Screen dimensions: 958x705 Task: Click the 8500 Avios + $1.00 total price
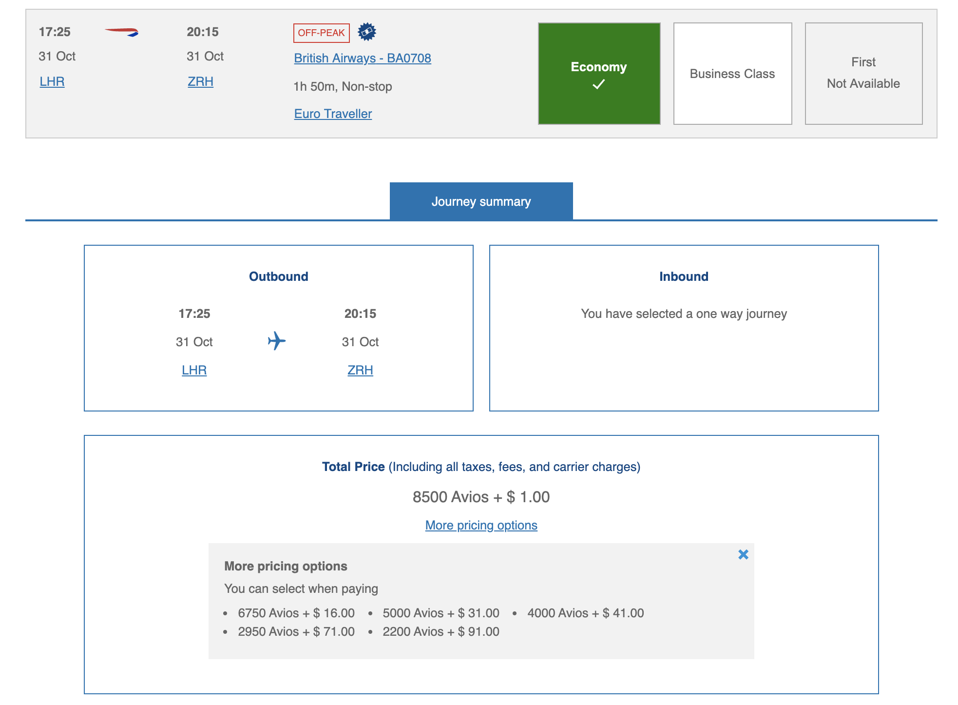click(481, 497)
